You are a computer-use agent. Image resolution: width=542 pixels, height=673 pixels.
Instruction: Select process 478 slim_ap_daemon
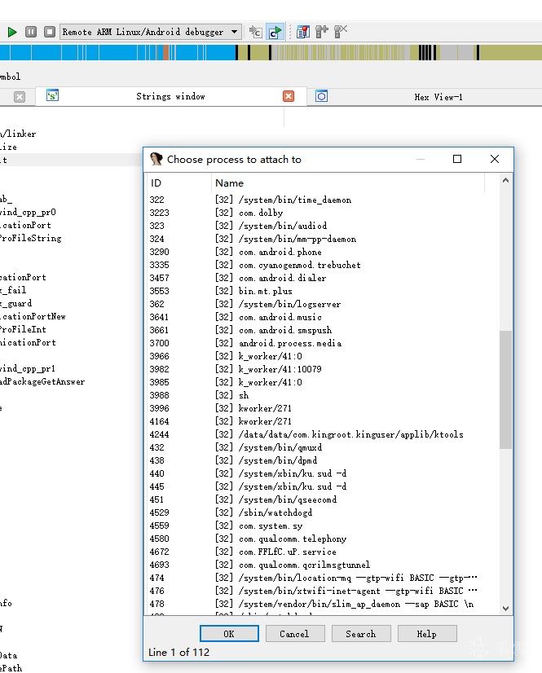click(323, 604)
